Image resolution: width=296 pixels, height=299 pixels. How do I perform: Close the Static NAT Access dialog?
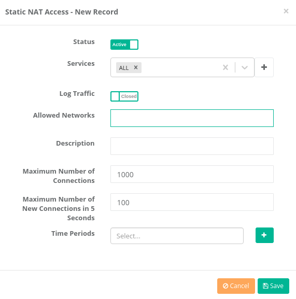click(286, 11)
